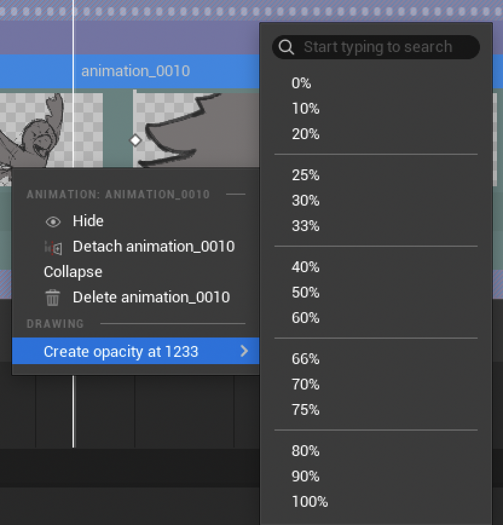
Task: Set opacity to 0%
Action: (x=301, y=83)
